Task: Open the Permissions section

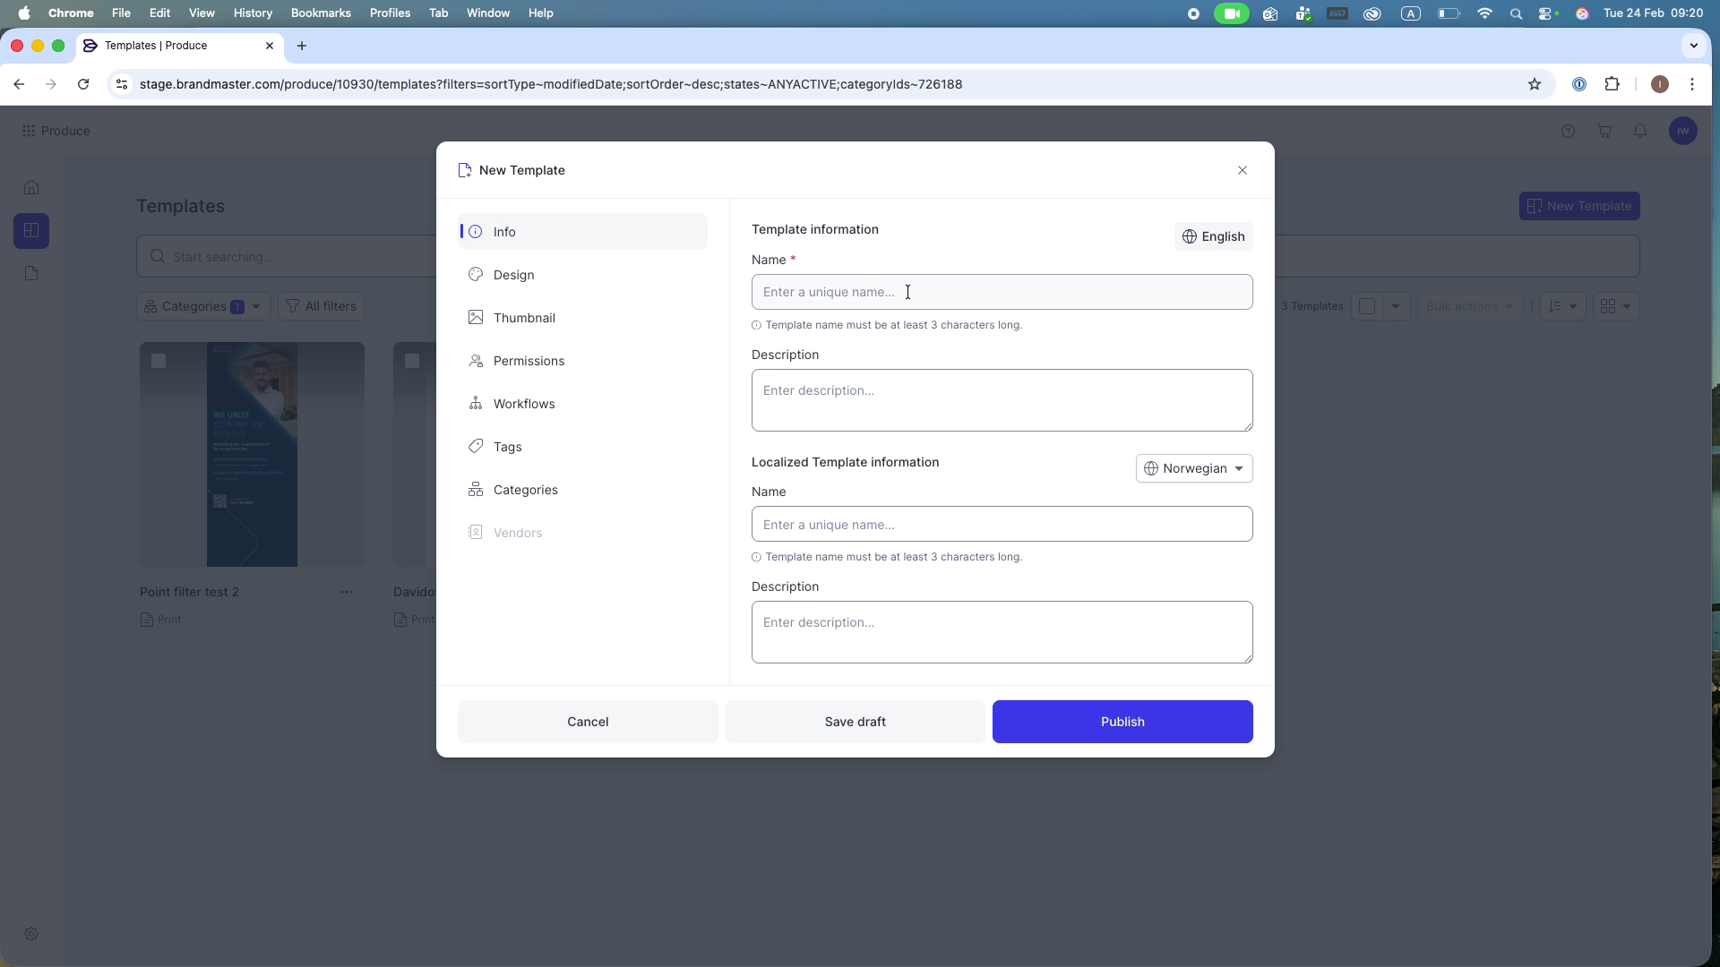Action: point(582,361)
